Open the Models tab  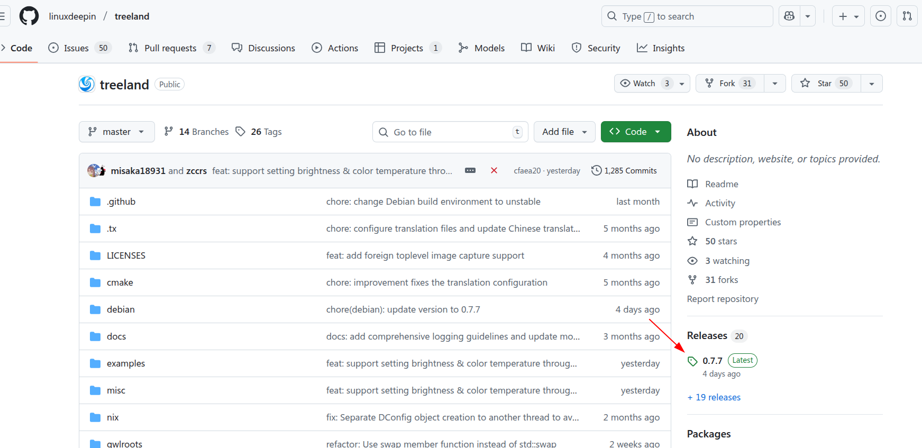tap(481, 48)
